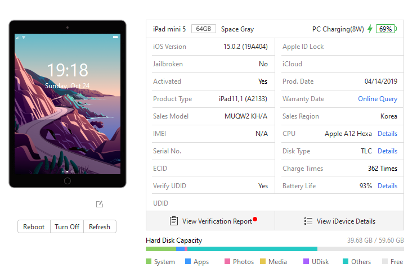The width and height of the screenshot is (417, 277).
Task: Open Battery Life Details link
Action: coord(388,186)
